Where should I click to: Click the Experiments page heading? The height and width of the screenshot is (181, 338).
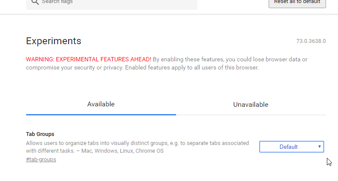click(x=54, y=41)
